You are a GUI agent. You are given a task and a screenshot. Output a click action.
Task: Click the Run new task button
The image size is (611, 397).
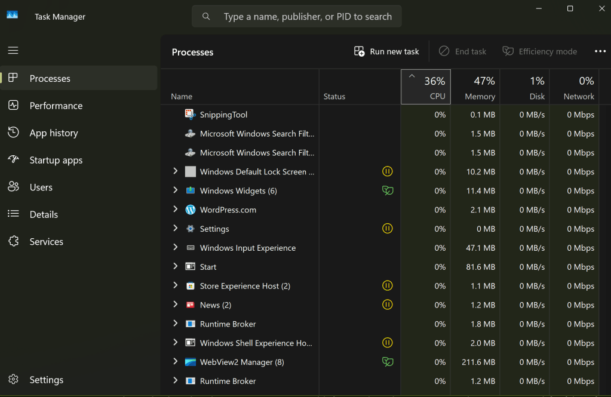[x=387, y=51]
